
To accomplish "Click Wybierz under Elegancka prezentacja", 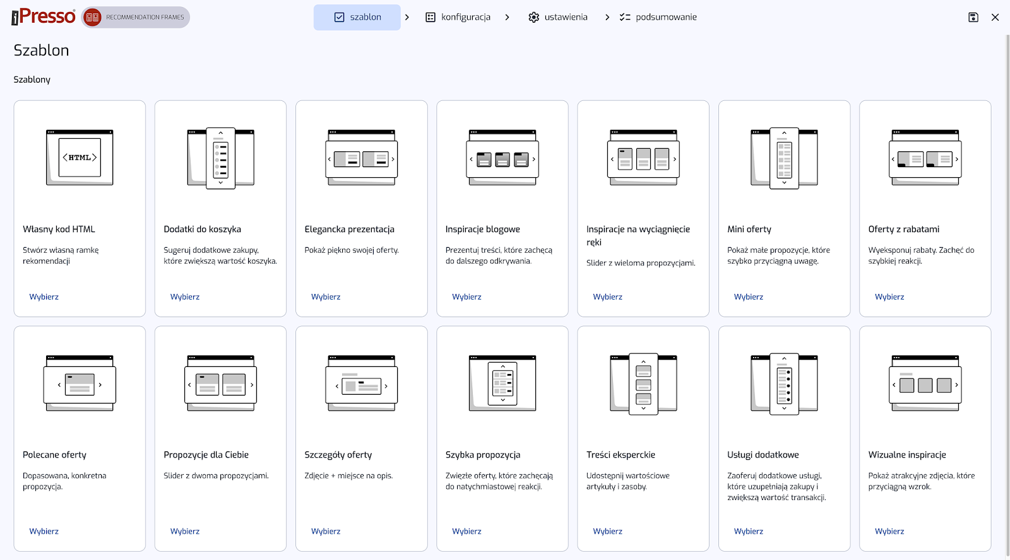I will point(326,297).
